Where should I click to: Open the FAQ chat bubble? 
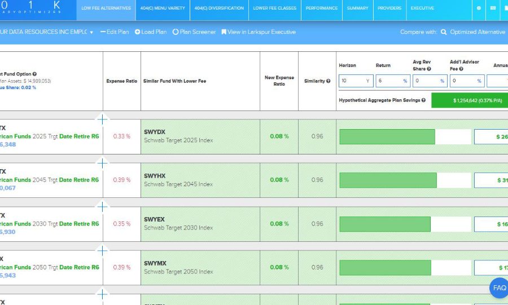(x=499, y=288)
